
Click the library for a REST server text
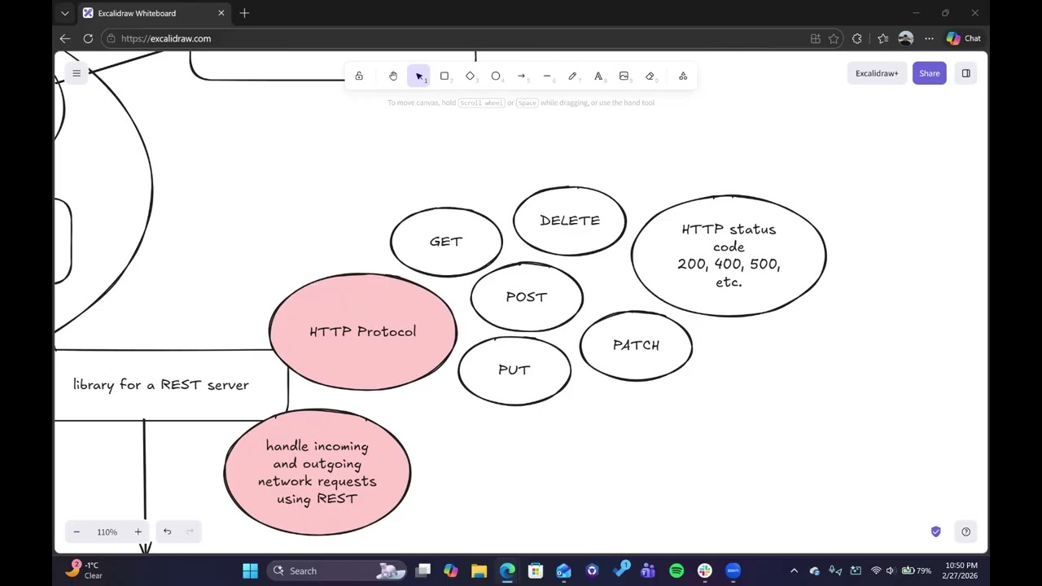pyautogui.click(x=161, y=385)
